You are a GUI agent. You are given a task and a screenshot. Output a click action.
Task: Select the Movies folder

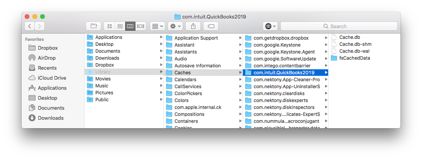click(124, 79)
